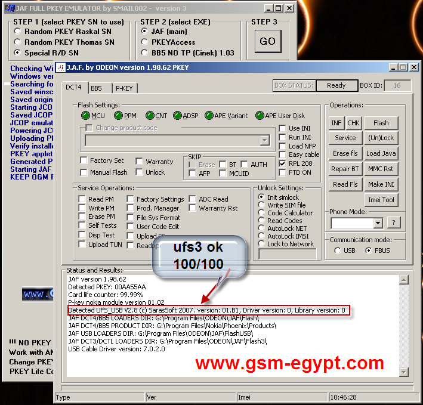Click the BOX ID field
Screen dimensions: 423x405
pyautogui.click(x=397, y=85)
